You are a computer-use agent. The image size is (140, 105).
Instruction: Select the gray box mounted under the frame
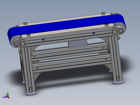[78, 44]
